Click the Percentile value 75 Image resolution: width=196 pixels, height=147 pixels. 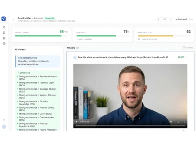[126, 31]
